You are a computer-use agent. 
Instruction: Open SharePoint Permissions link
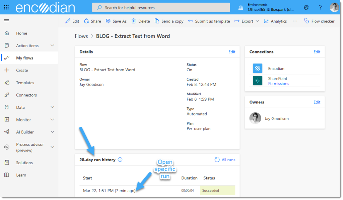pos(278,84)
